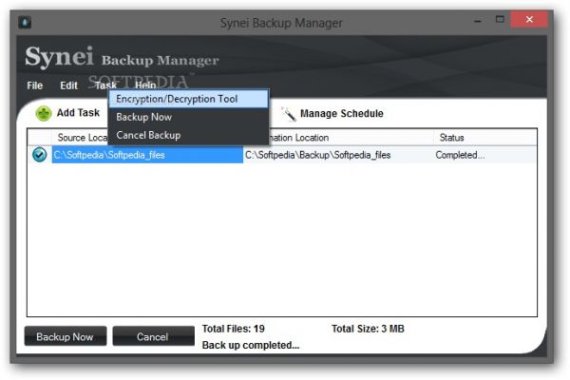570x380 pixels.
Task: Select Backup Now in the Task dropdown menu
Action: click(189, 117)
